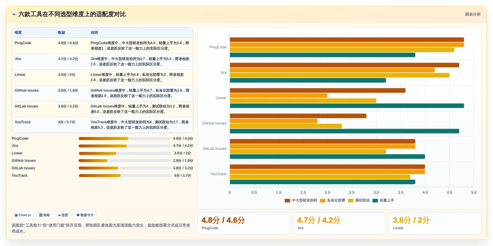
Task: Click the 3.8分 / 3.2分 table cell
Action: (x=68, y=106)
